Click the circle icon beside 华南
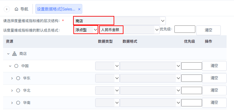Screen dimensions: 234x111 tap(18, 103)
